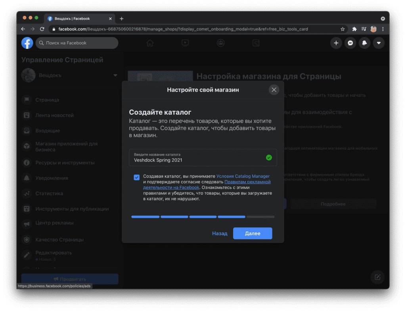Open the notifications bell icon
The image size is (406, 311).
point(365,43)
